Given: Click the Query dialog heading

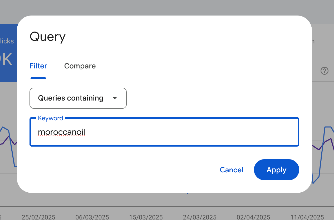Looking at the screenshot, I should (47, 37).
